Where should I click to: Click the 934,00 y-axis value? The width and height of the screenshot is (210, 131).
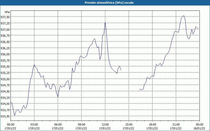(5, 104)
